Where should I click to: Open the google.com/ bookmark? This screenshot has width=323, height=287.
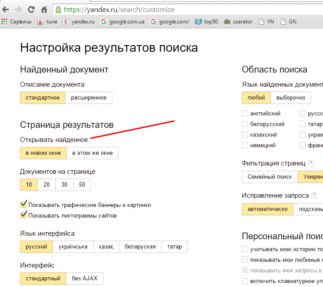tap(170, 22)
